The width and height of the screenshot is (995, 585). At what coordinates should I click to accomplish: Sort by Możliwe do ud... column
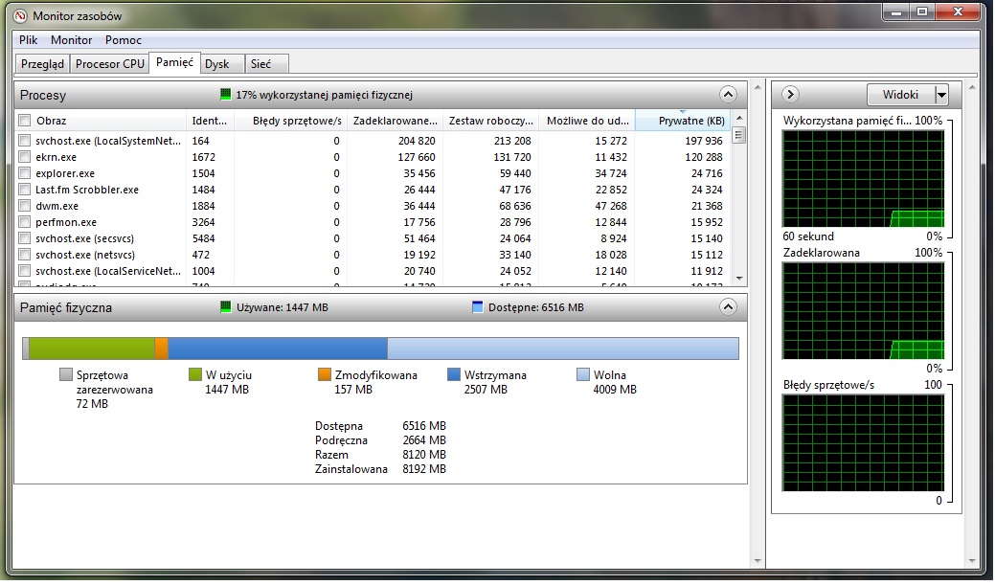pos(588,121)
